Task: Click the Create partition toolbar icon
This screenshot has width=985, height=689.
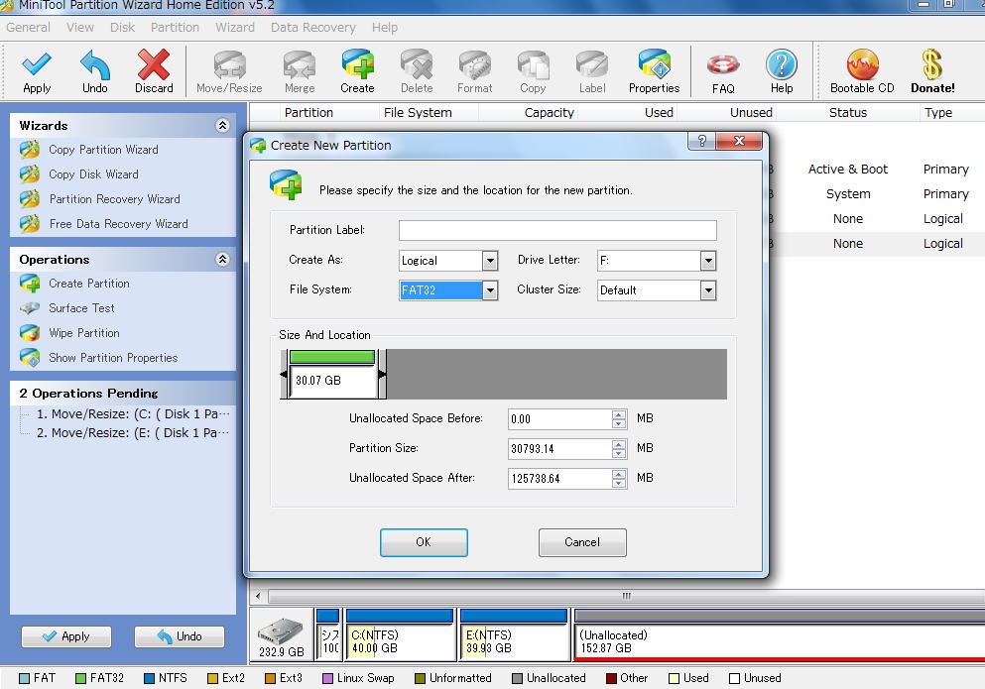Action: point(357,71)
